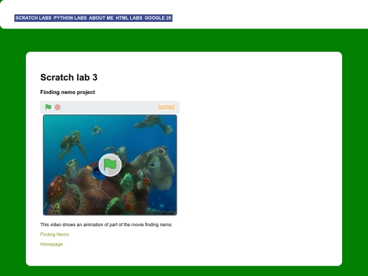This screenshot has width=368, height=276.
Task: Click the red stop button in the player
Action: (x=57, y=107)
